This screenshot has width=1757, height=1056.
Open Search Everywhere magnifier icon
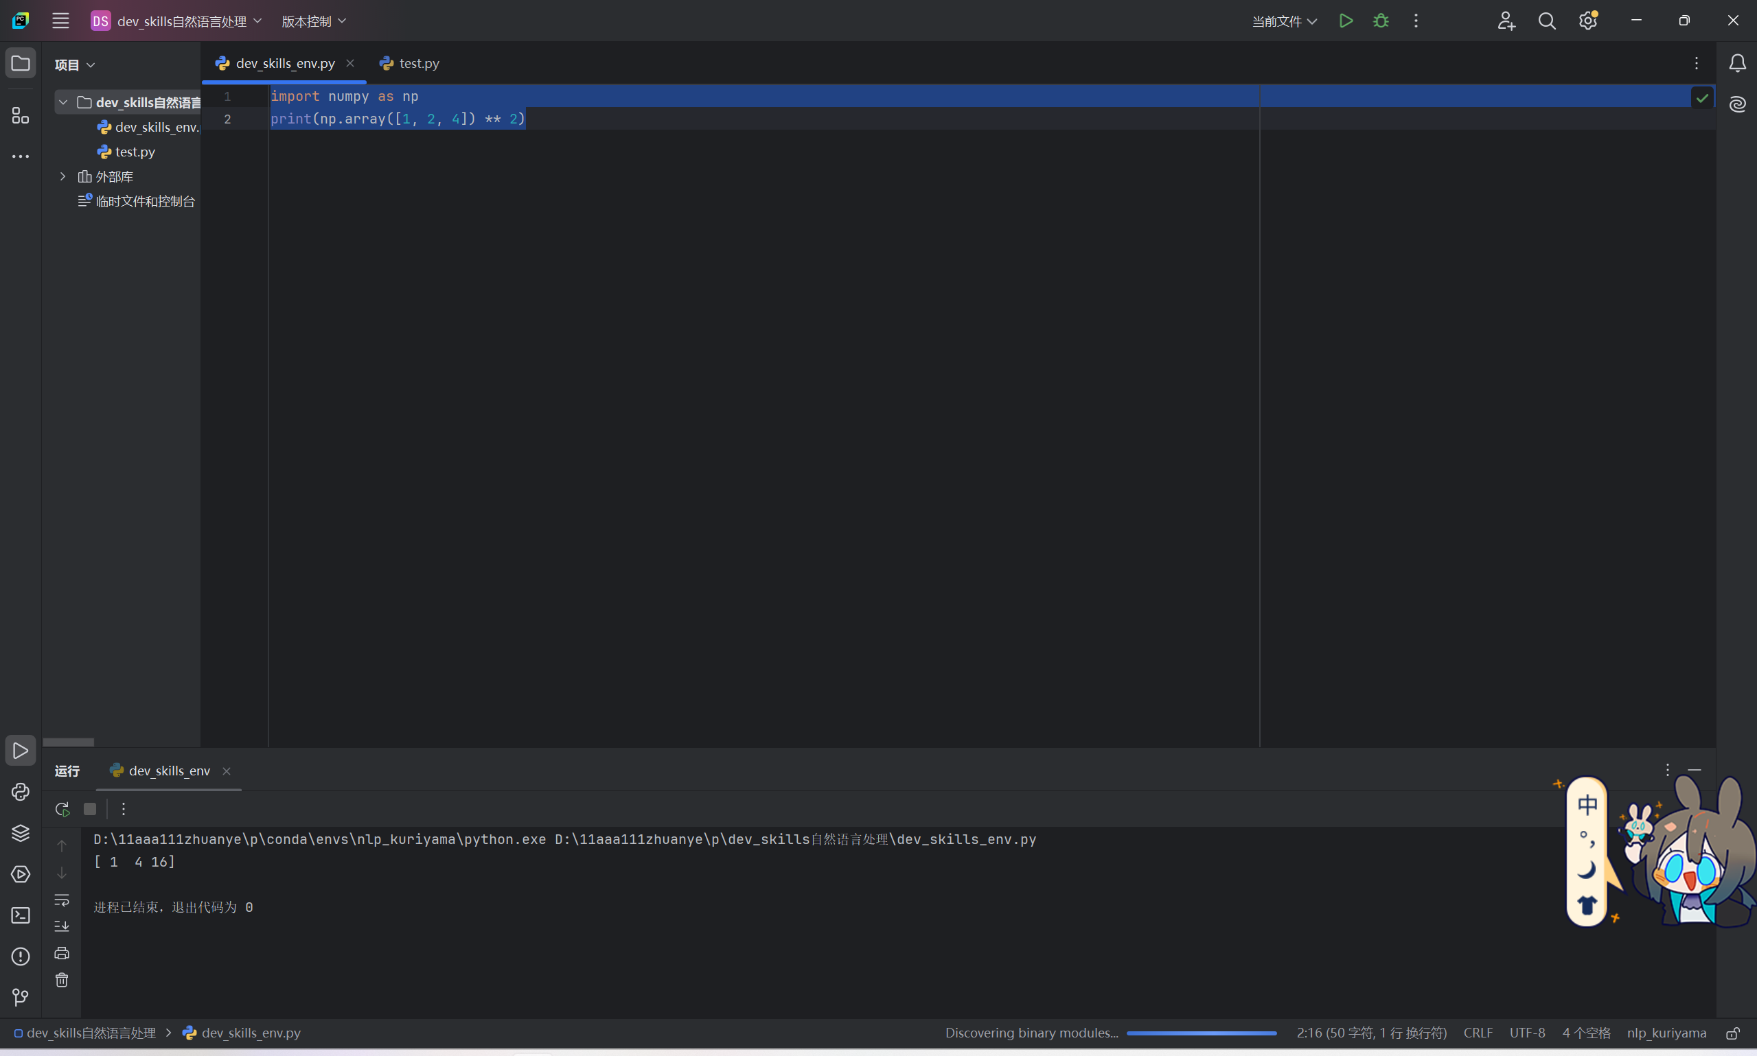point(1546,21)
